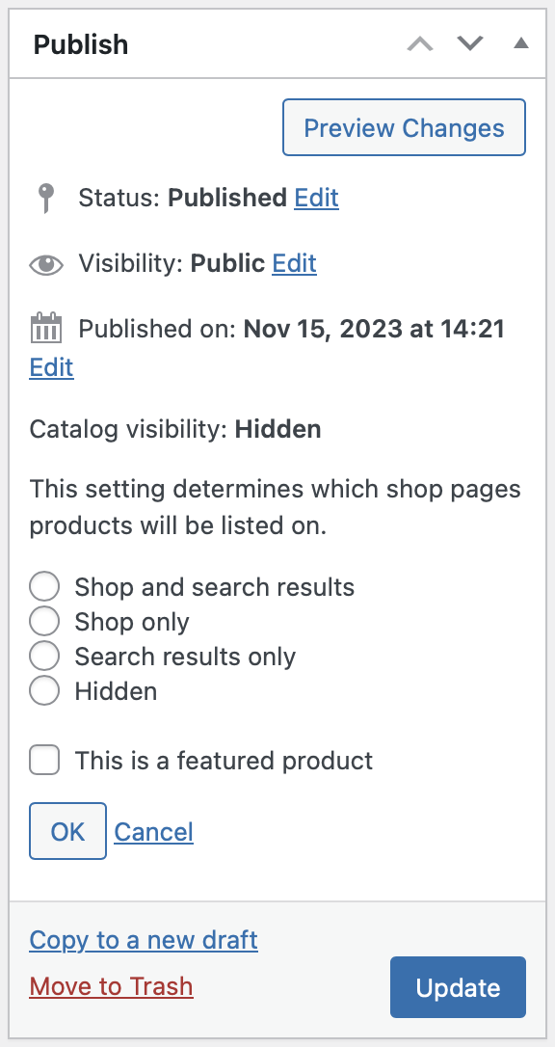
Task: Select Shop and search results option
Action: tap(44, 587)
